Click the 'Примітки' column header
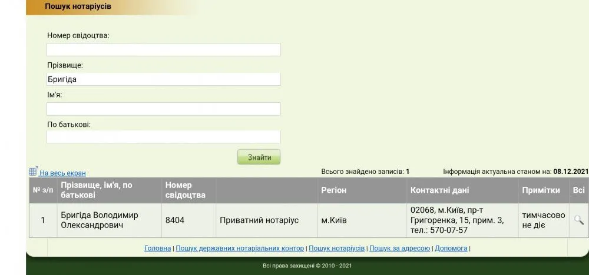Image resolution: width=589 pixels, height=275 pixels. 541,190
